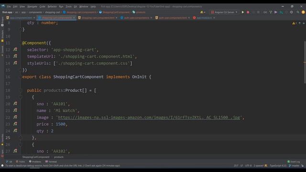Open IDE settings gear icon in toolbar
Viewport: 306px width, 172px height.
pos(291,12)
